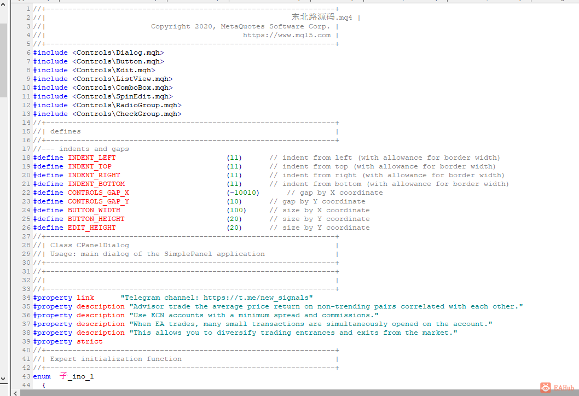Click the enum keyword on line 43

[x=42, y=376]
